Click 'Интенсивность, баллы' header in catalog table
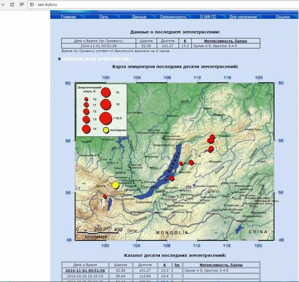Screen dimensions: 299x282 pyautogui.click(x=221, y=265)
